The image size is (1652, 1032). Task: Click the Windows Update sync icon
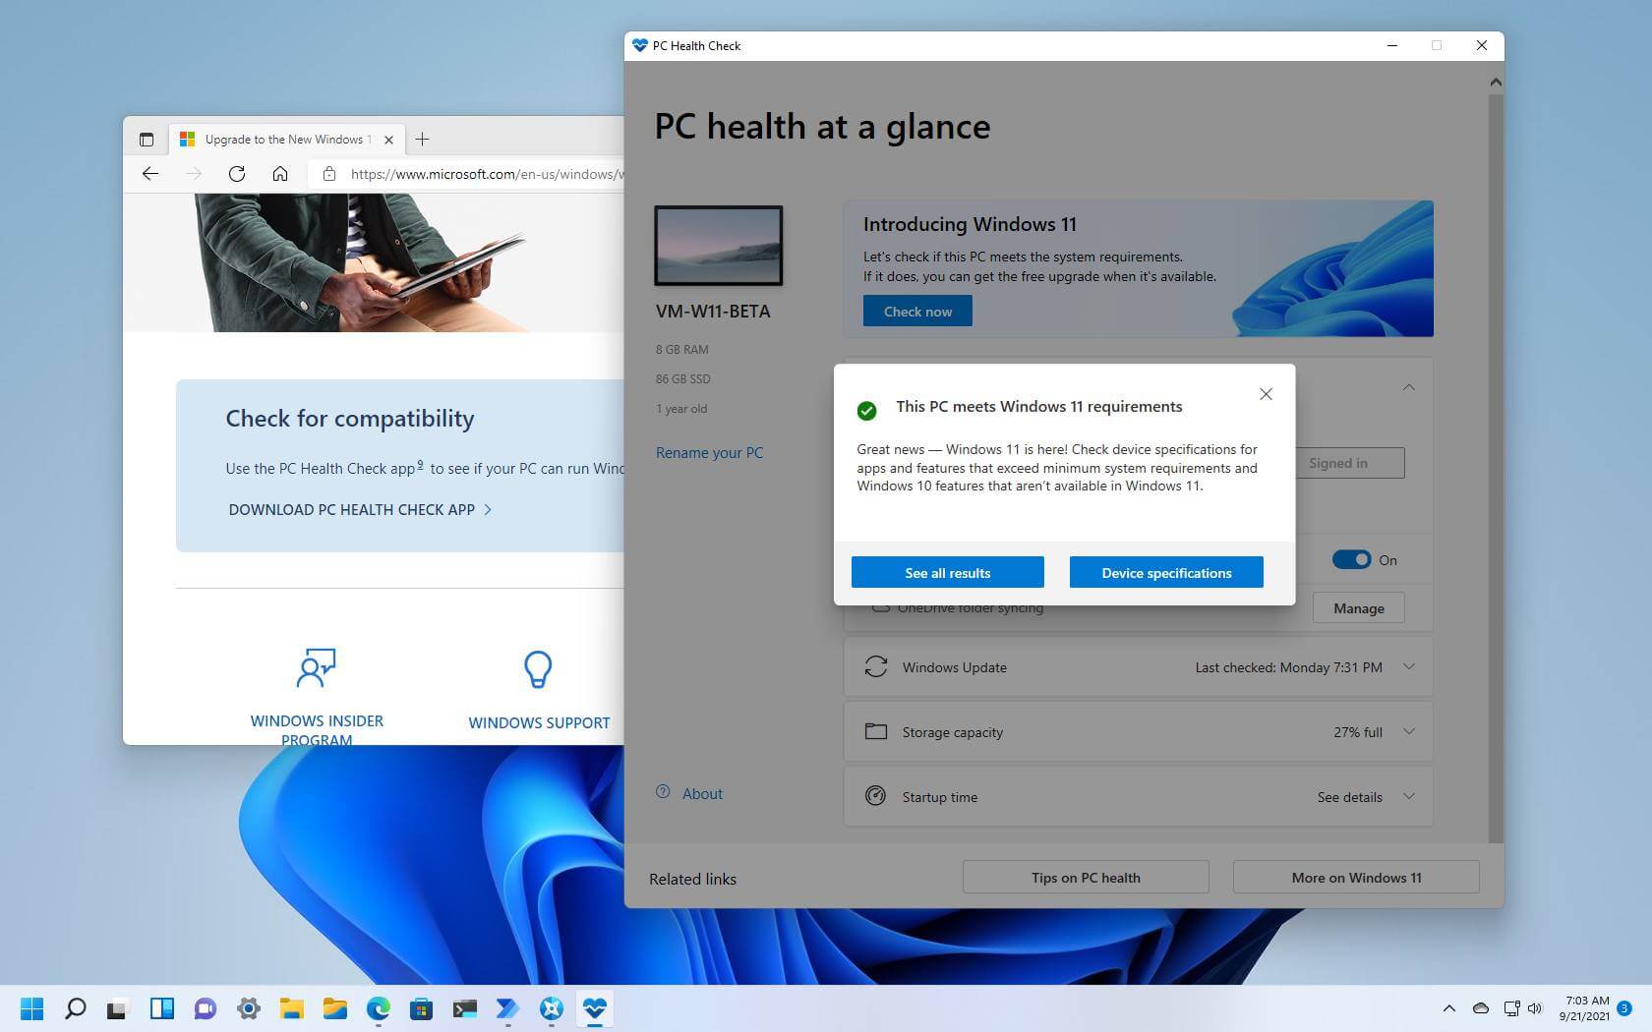pyautogui.click(x=875, y=666)
